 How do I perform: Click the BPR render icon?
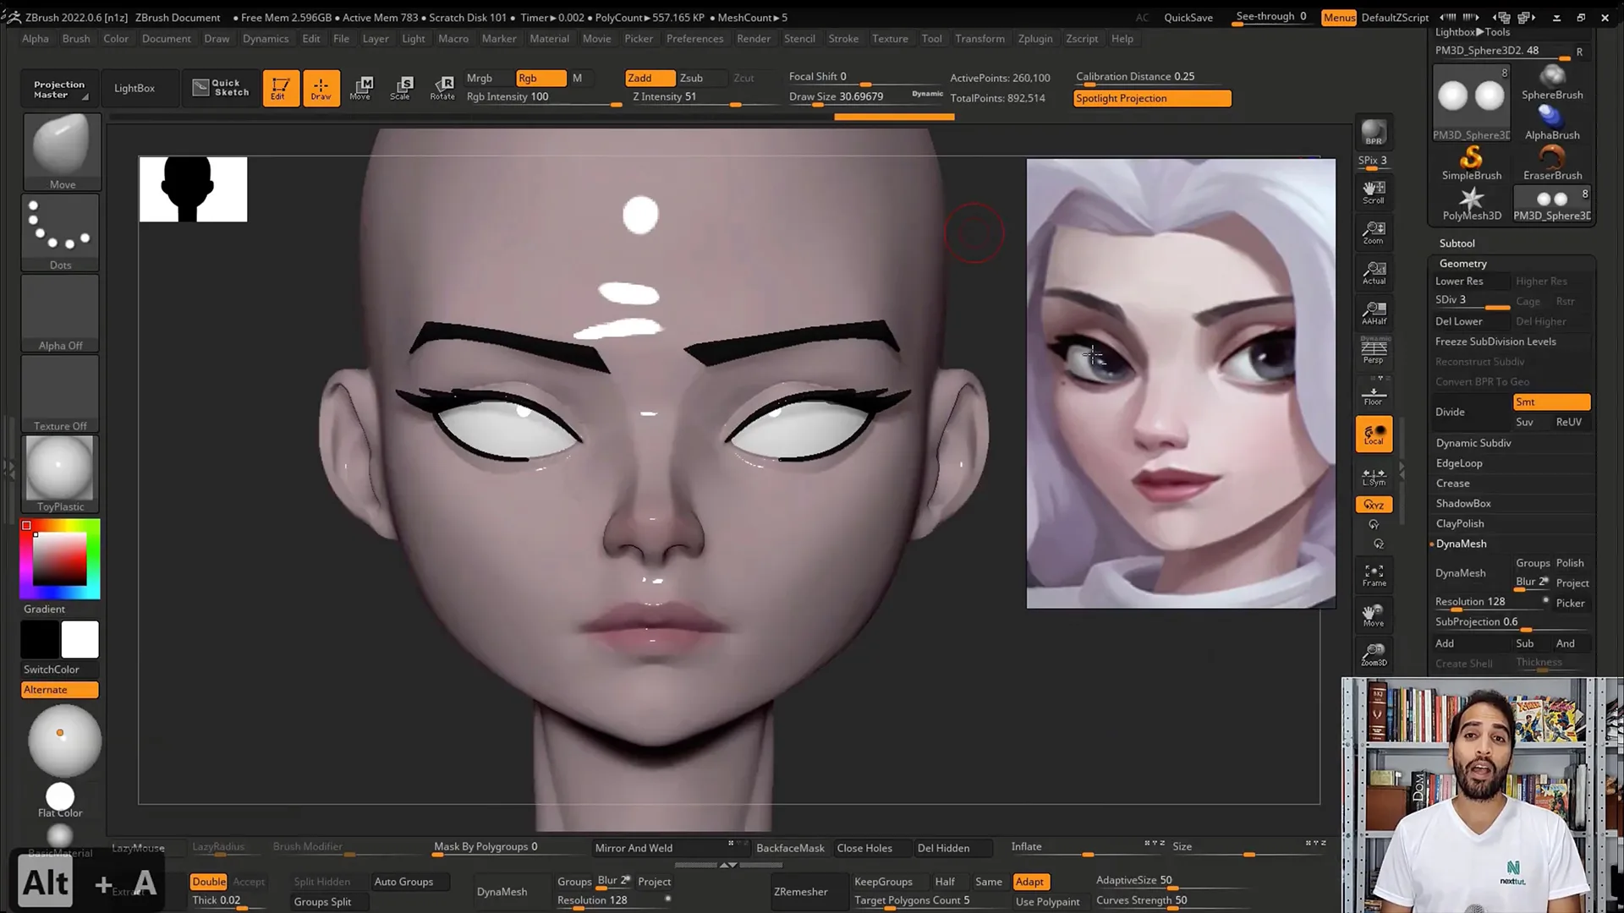tap(1374, 132)
